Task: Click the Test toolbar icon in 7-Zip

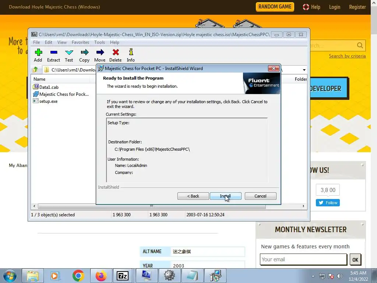Action: 69,55
